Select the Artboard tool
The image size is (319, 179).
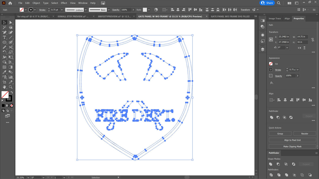[x=5, y=82]
